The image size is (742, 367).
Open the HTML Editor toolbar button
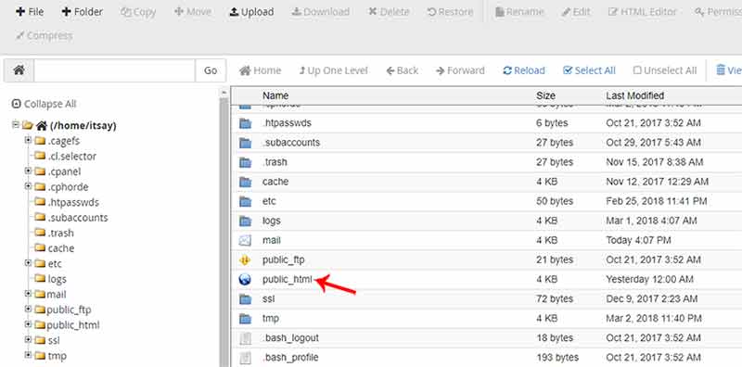(x=643, y=12)
